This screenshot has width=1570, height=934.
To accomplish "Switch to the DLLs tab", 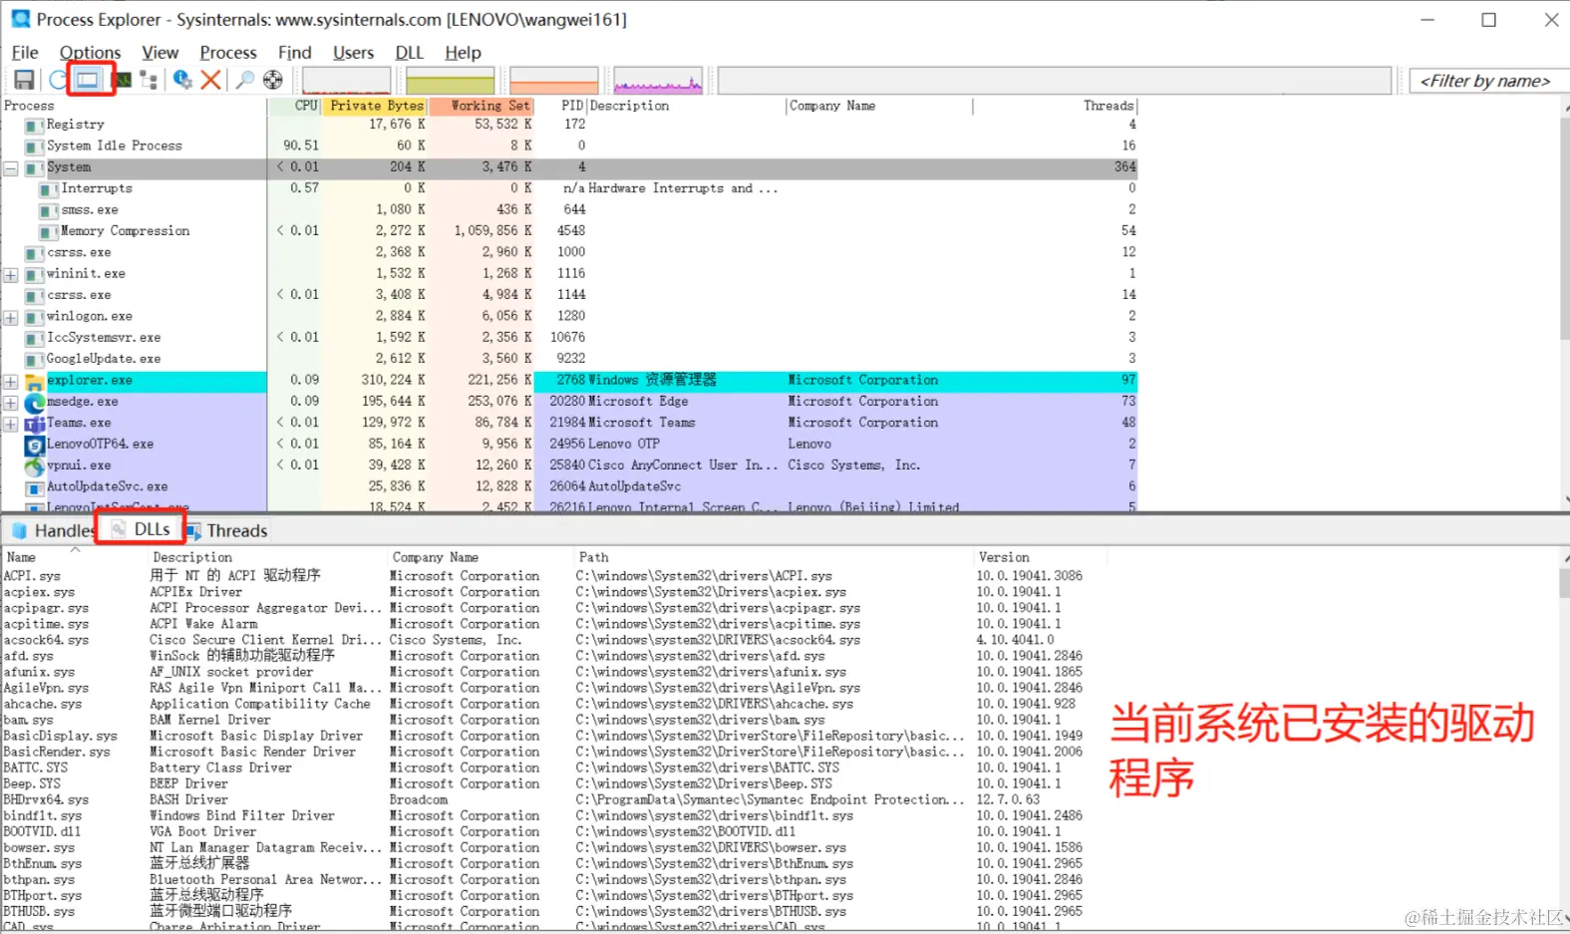I will (x=142, y=530).
